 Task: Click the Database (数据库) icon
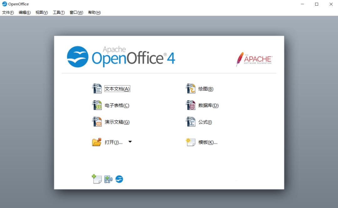pyautogui.click(x=191, y=105)
